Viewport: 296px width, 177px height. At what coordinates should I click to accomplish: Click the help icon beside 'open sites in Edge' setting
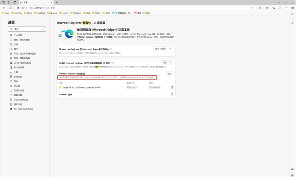pyautogui.click(x=111, y=49)
